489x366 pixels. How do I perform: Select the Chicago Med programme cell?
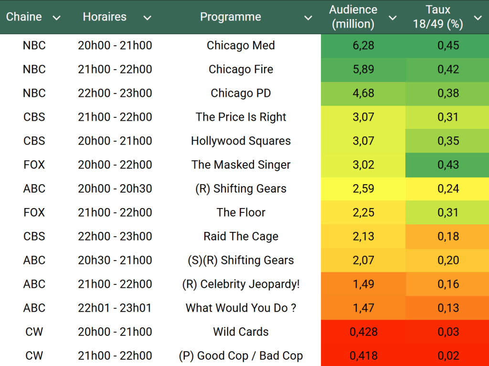pyautogui.click(x=241, y=46)
